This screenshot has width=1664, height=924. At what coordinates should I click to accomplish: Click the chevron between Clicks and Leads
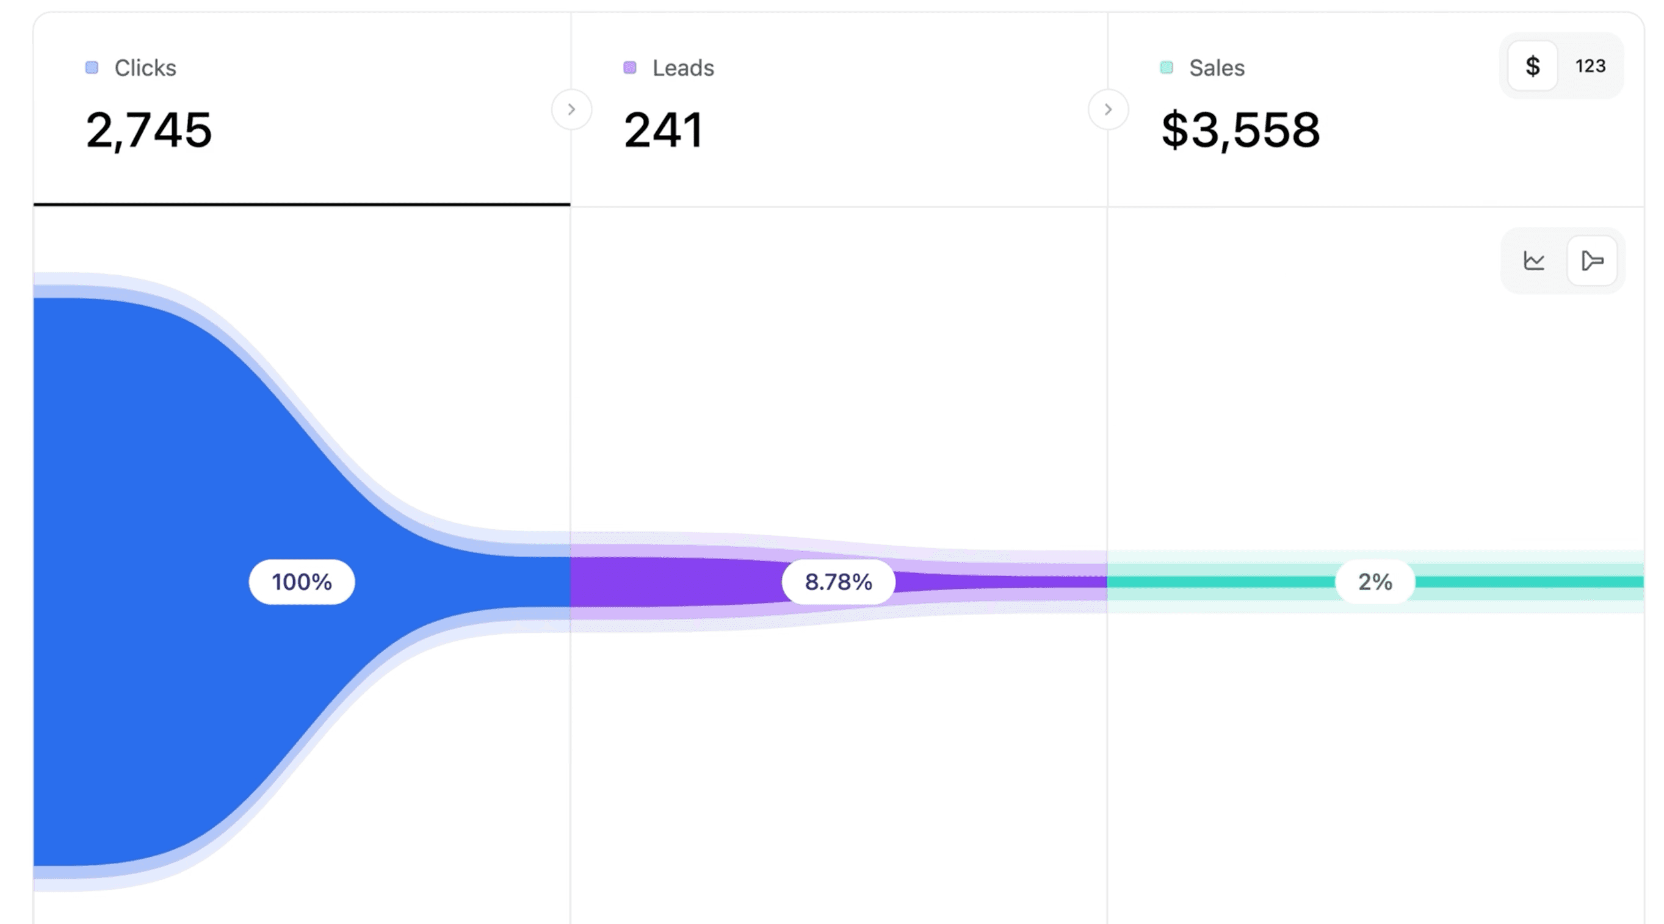click(571, 110)
